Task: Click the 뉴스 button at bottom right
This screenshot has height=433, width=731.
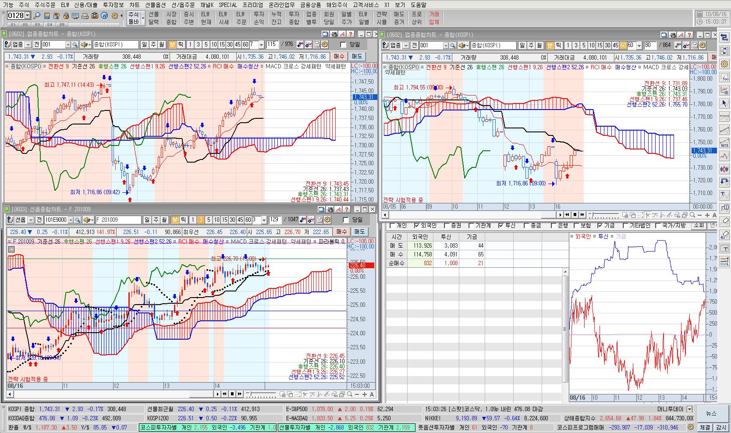Action: point(711,413)
